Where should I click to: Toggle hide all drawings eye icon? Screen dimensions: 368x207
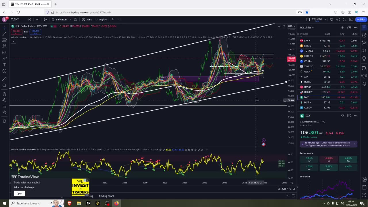4,113
